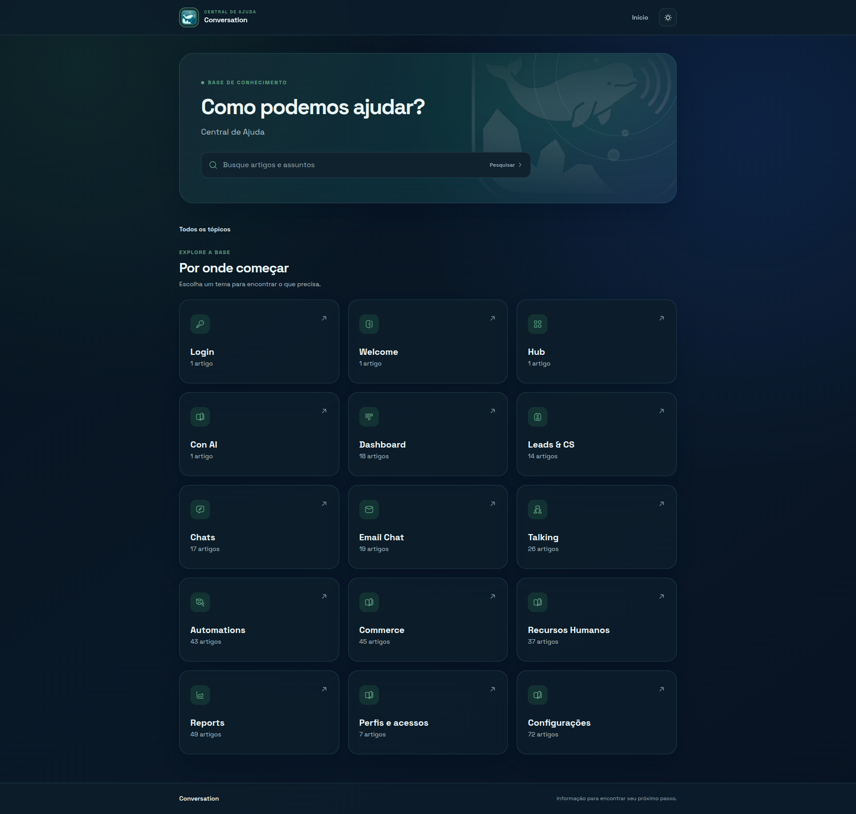
Task: Open the Início navigation link
Action: (640, 17)
